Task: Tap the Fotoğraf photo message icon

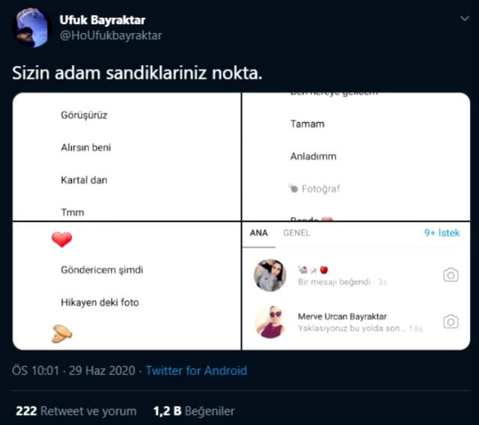Action: 294,189
